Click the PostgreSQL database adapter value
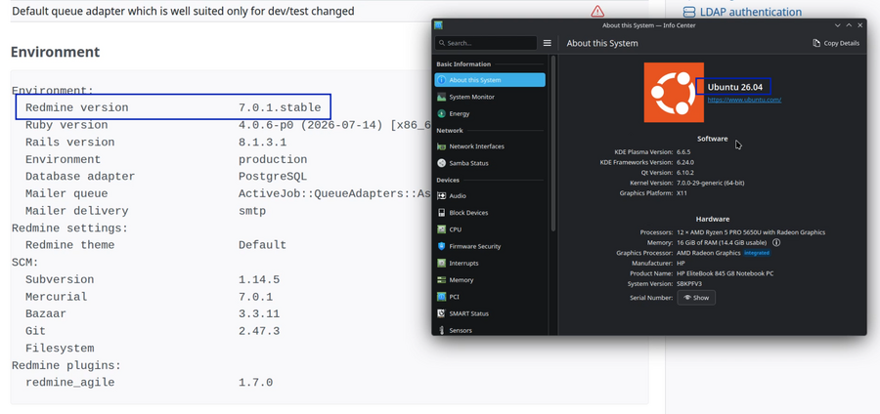Image resolution: width=880 pixels, height=414 pixels. click(x=273, y=177)
